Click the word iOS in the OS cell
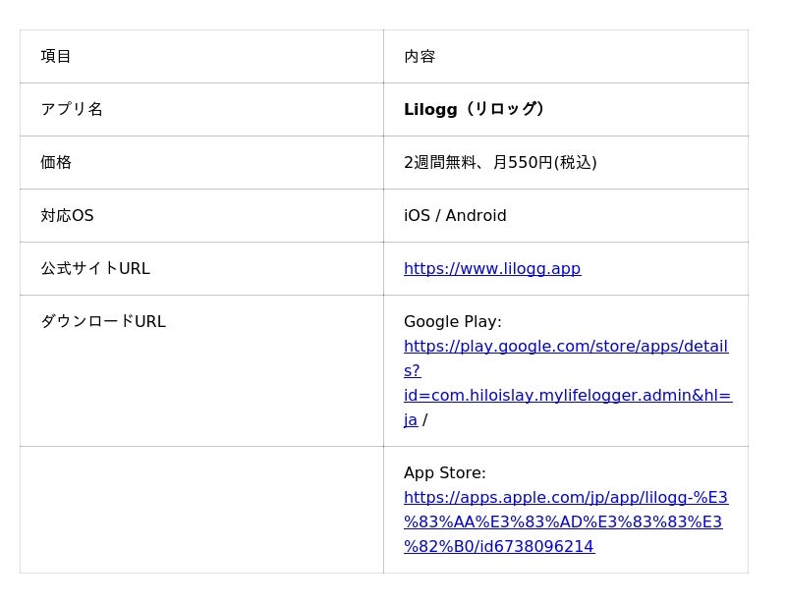The image size is (786, 603). point(417,216)
